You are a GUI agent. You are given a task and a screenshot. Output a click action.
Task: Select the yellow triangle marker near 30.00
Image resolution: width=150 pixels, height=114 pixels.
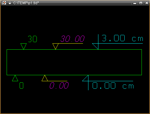[56, 46]
